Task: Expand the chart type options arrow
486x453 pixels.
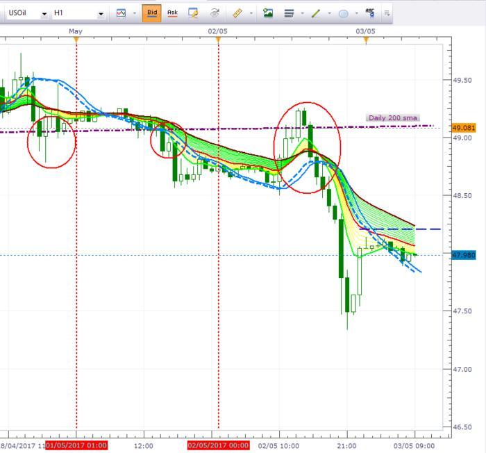Action: click(x=135, y=13)
